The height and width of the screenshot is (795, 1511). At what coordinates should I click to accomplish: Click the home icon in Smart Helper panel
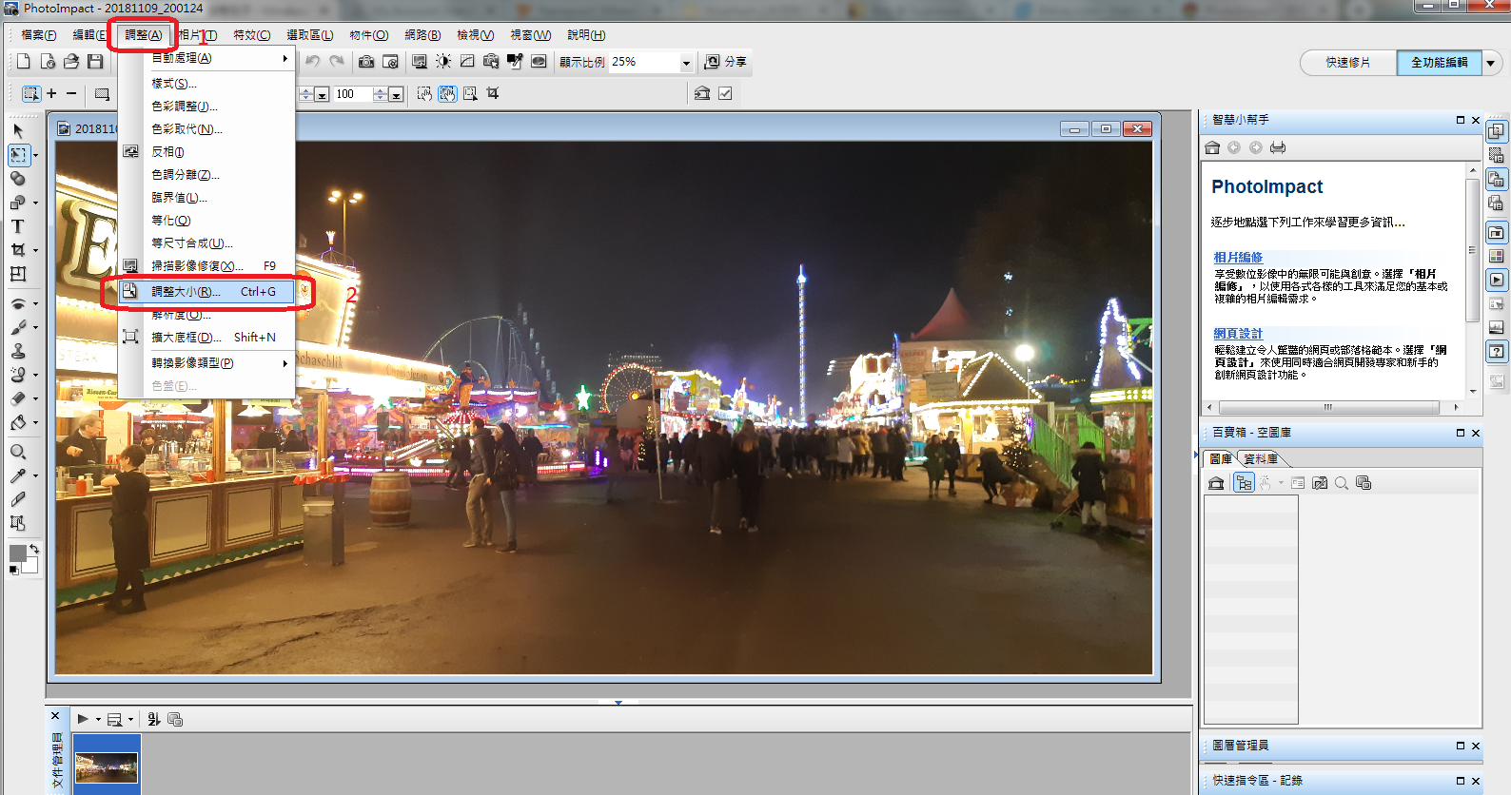coord(1212,147)
